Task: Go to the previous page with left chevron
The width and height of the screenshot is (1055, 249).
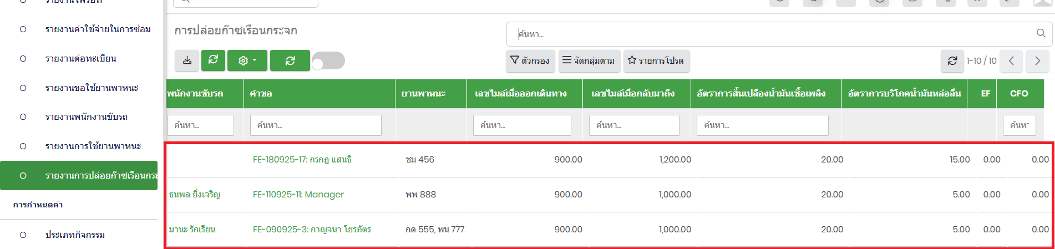Action: (1011, 61)
